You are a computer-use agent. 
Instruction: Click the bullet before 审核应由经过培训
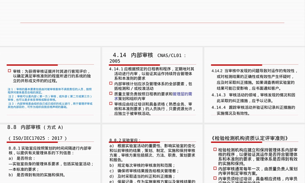(x=111, y=103)
